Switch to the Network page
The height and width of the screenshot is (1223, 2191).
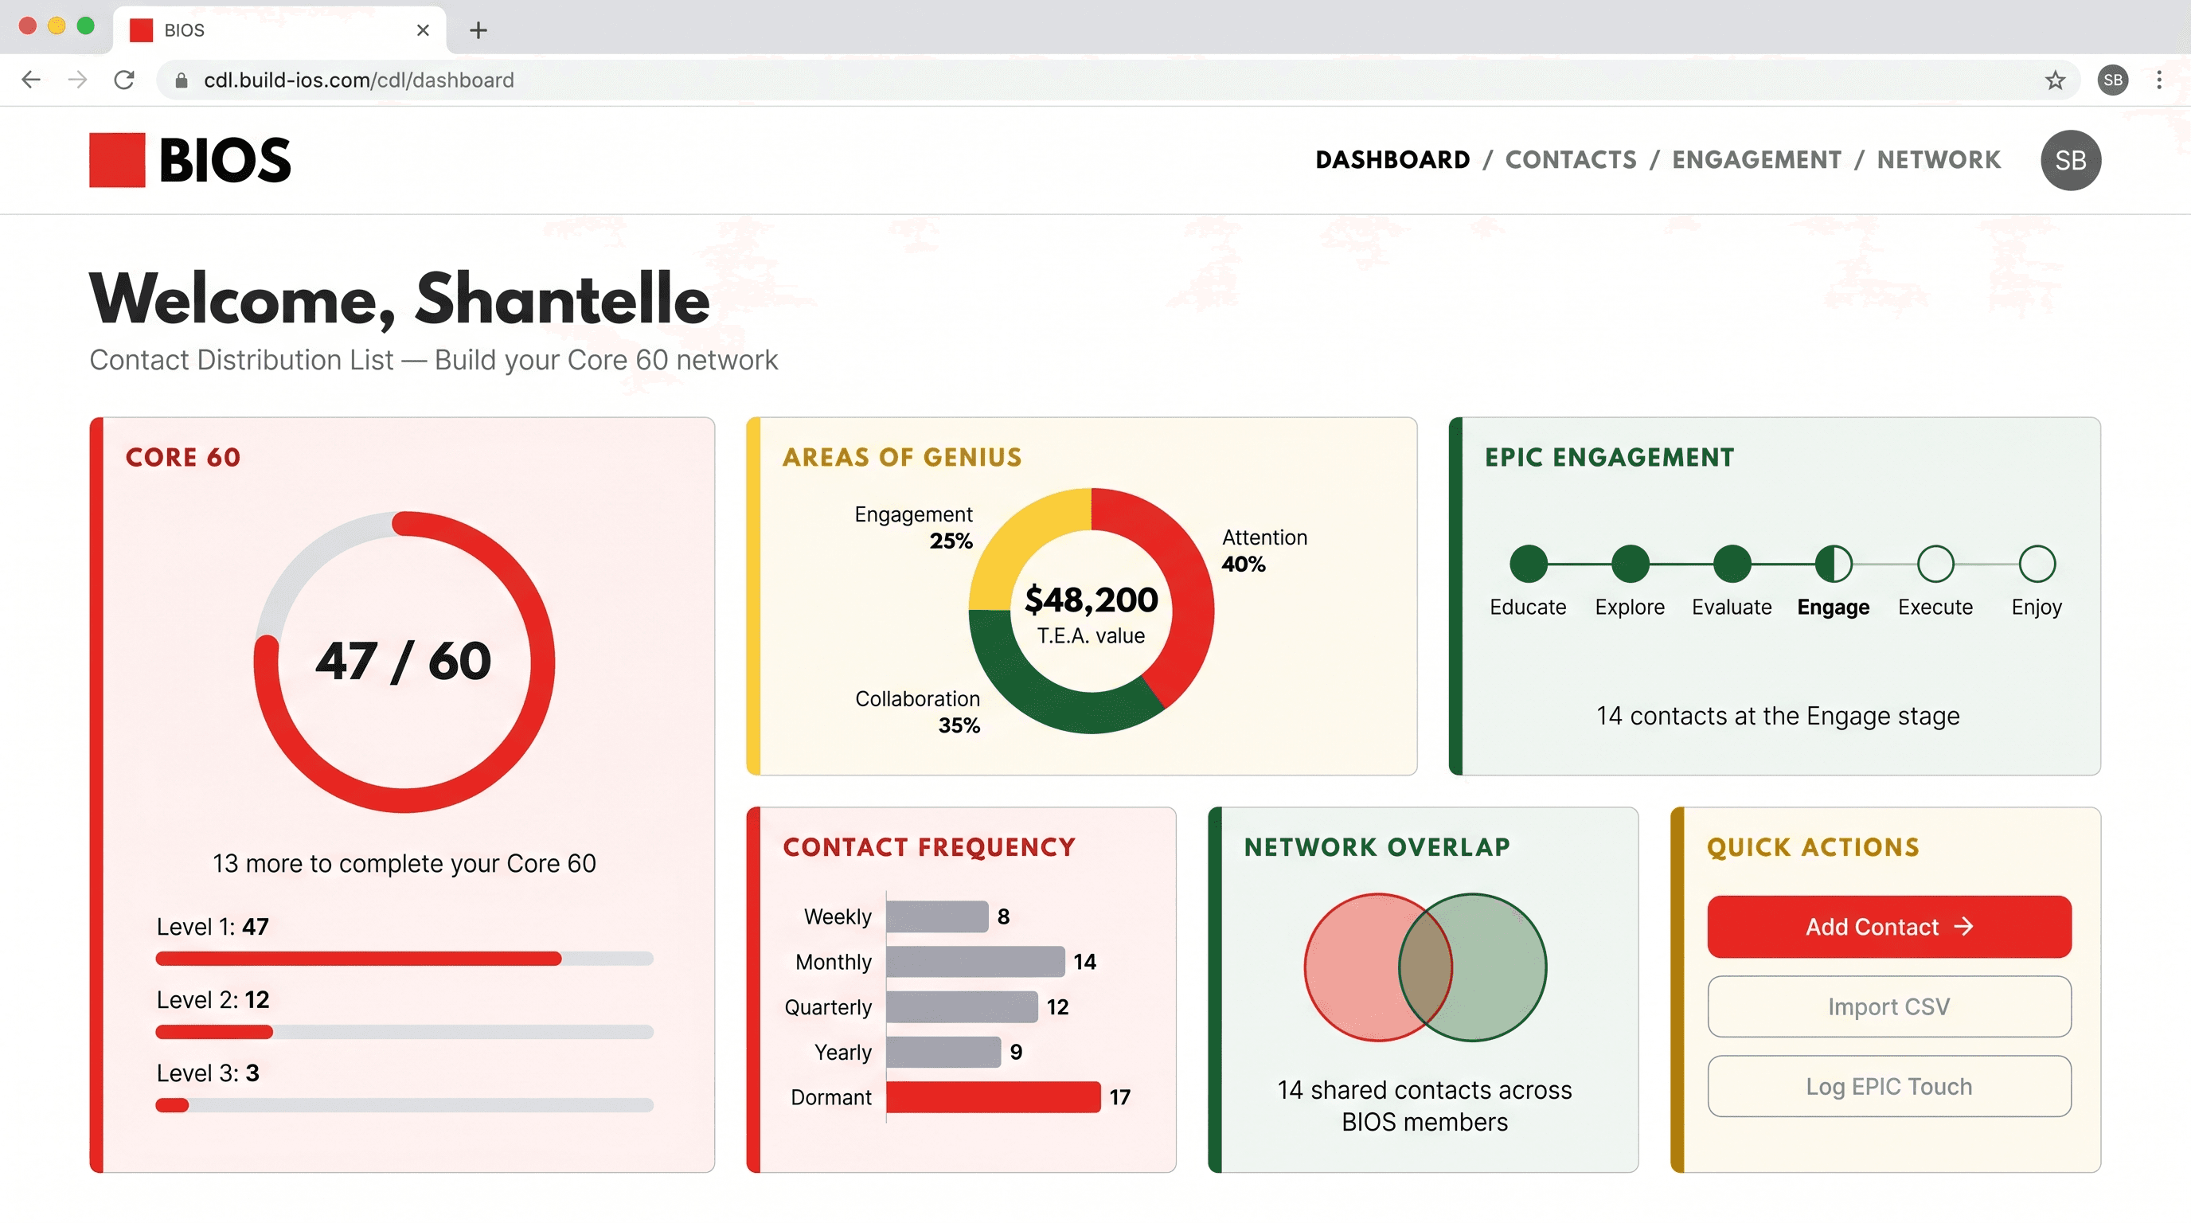(1939, 160)
